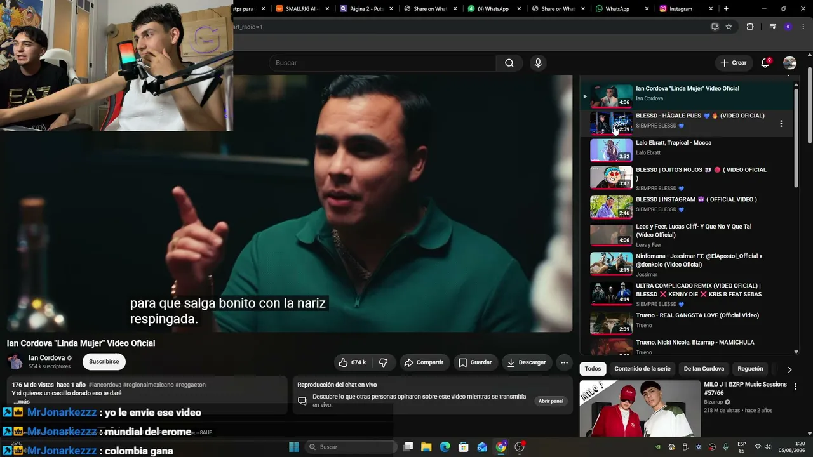Screen dimensions: 813x457
Task: Select the De Ian Cordova filter chip
Action: click(x=704, y=369)
